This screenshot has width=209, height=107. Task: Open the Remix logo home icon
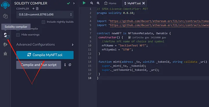5,5
